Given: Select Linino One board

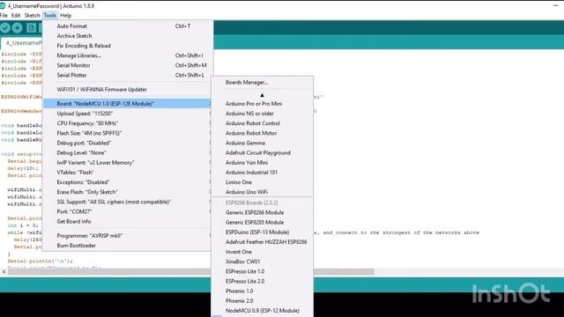Looking at the screenshot, I should (x=263, y=182).
